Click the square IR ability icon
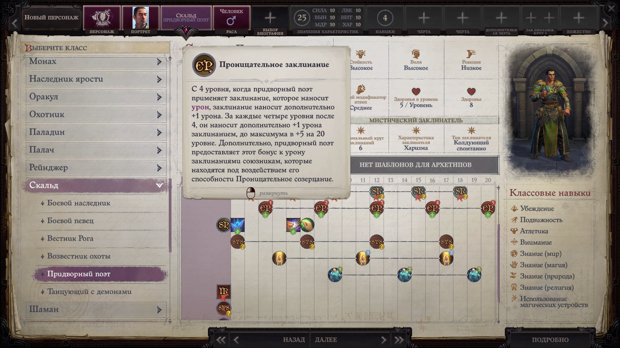Viewport: 620px width, 348px height. tap(223, 292)
